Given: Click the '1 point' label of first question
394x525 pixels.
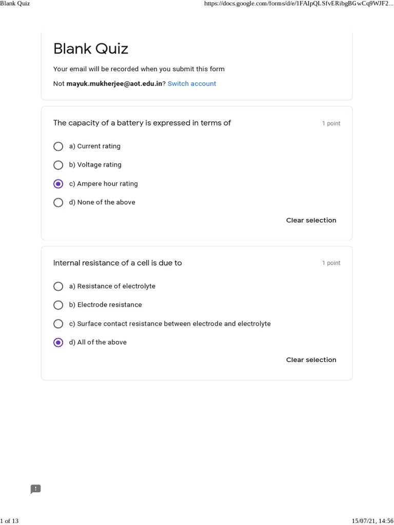Looking at the screenshot, I should [331, 123].
